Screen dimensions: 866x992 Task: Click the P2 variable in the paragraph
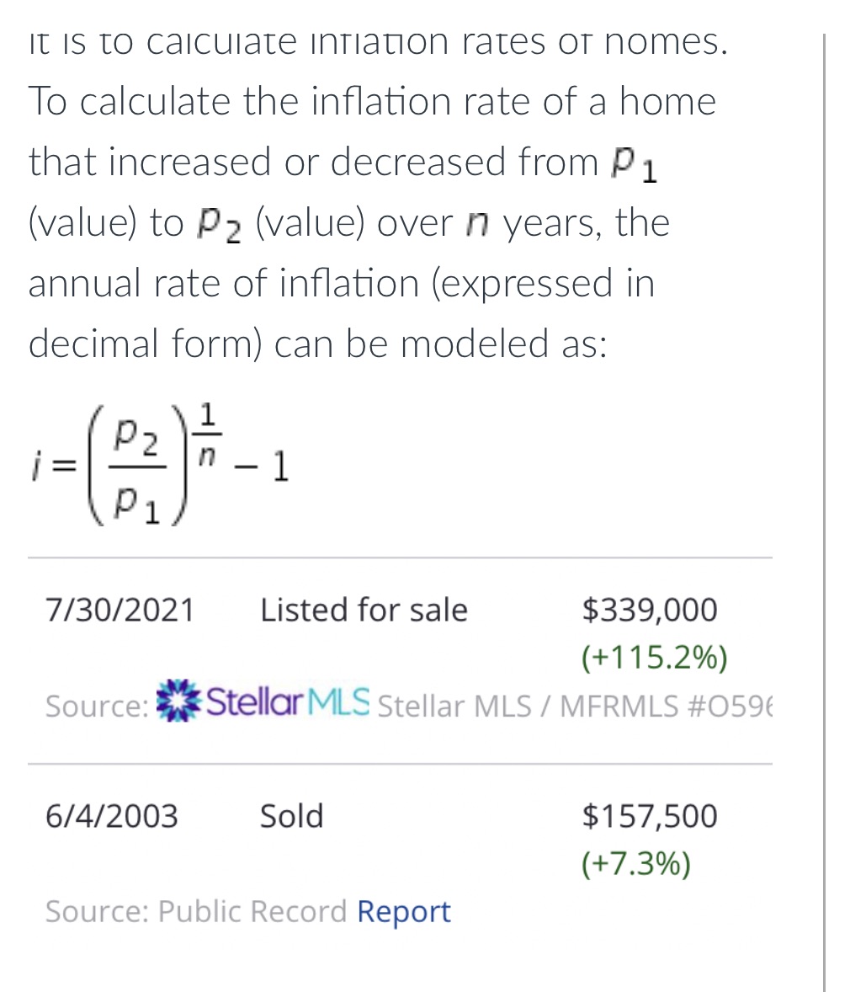219,226
